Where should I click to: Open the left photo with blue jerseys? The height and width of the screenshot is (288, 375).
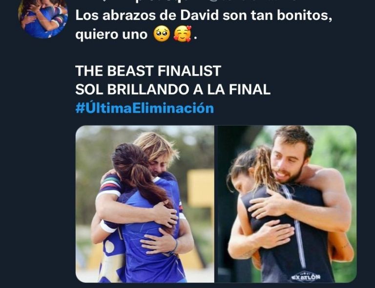[x=145, y=204]
